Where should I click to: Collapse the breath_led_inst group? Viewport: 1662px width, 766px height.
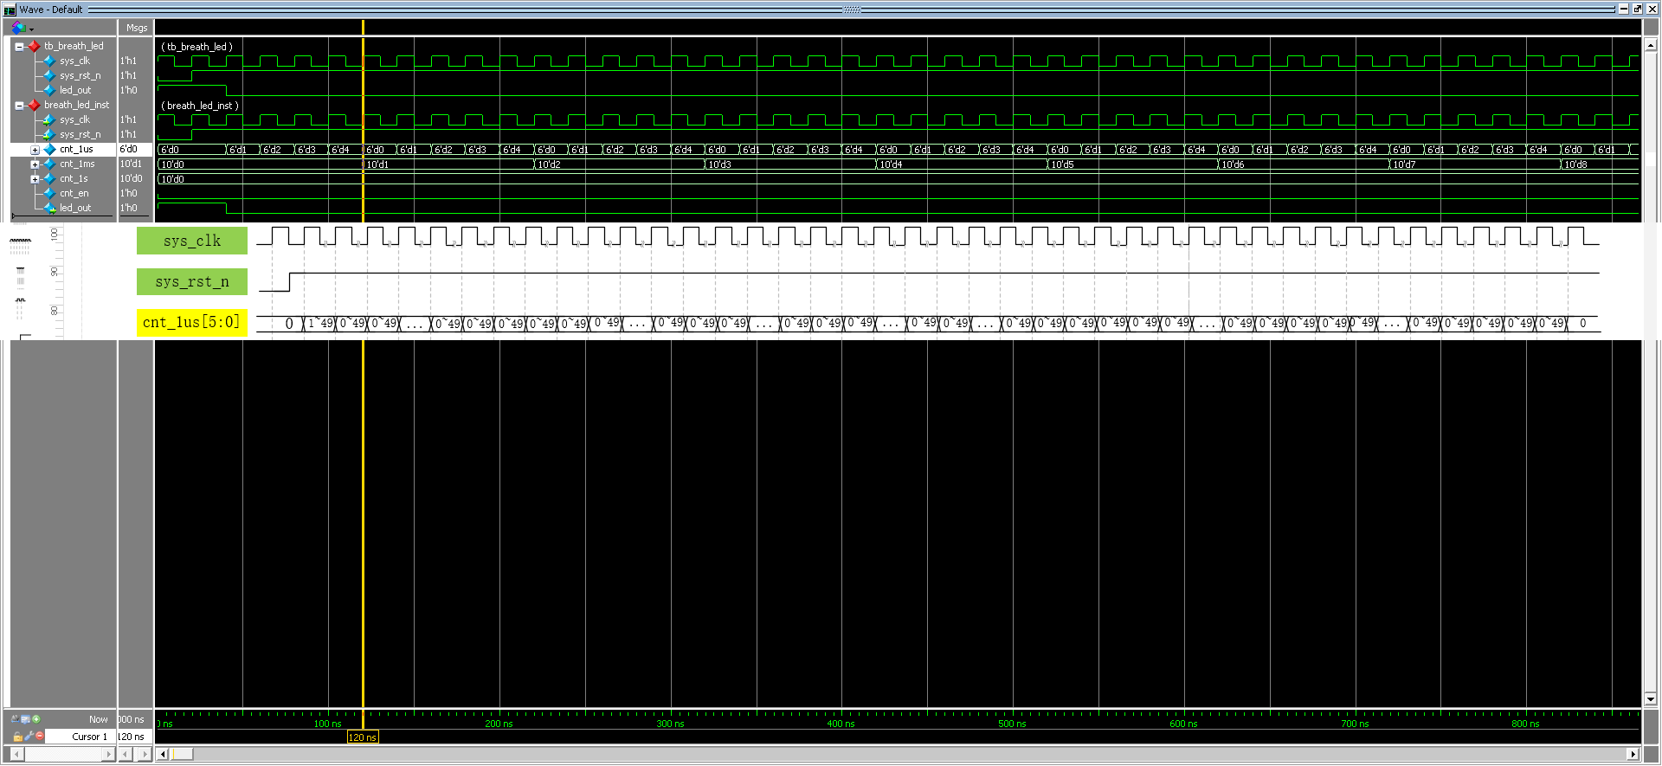[19, 106]
